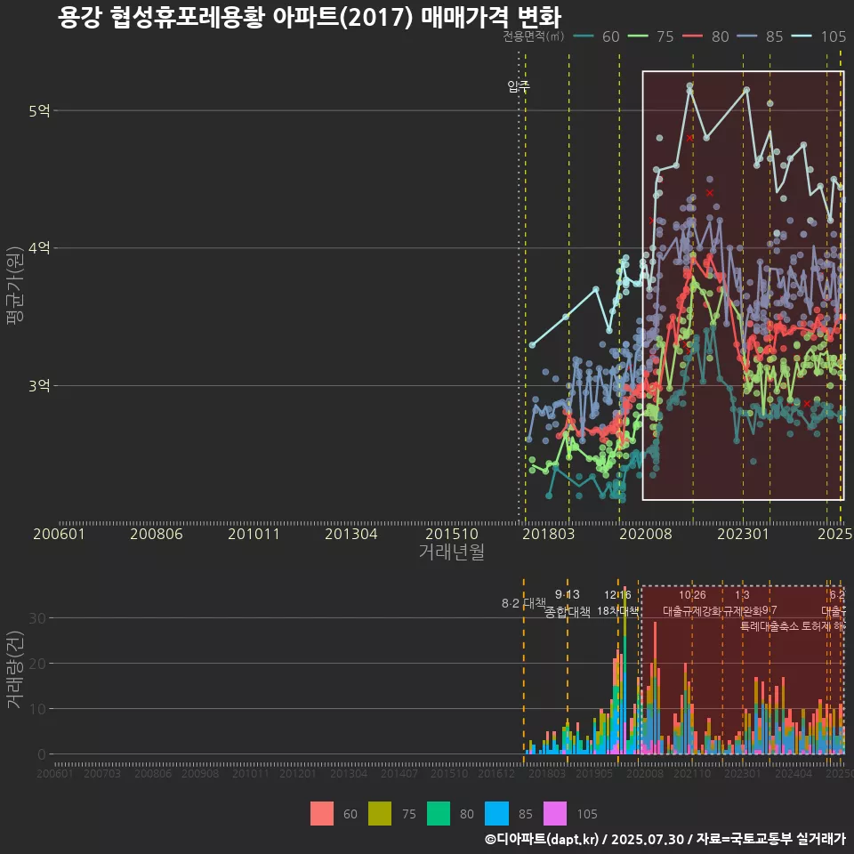The width and height of the screenshot is (854, 854).
Task: Click the 1·3 규제완화 policy marker label
Action: [742, 603]
